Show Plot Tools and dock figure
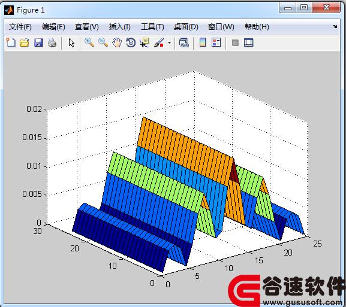 [249, 42]
